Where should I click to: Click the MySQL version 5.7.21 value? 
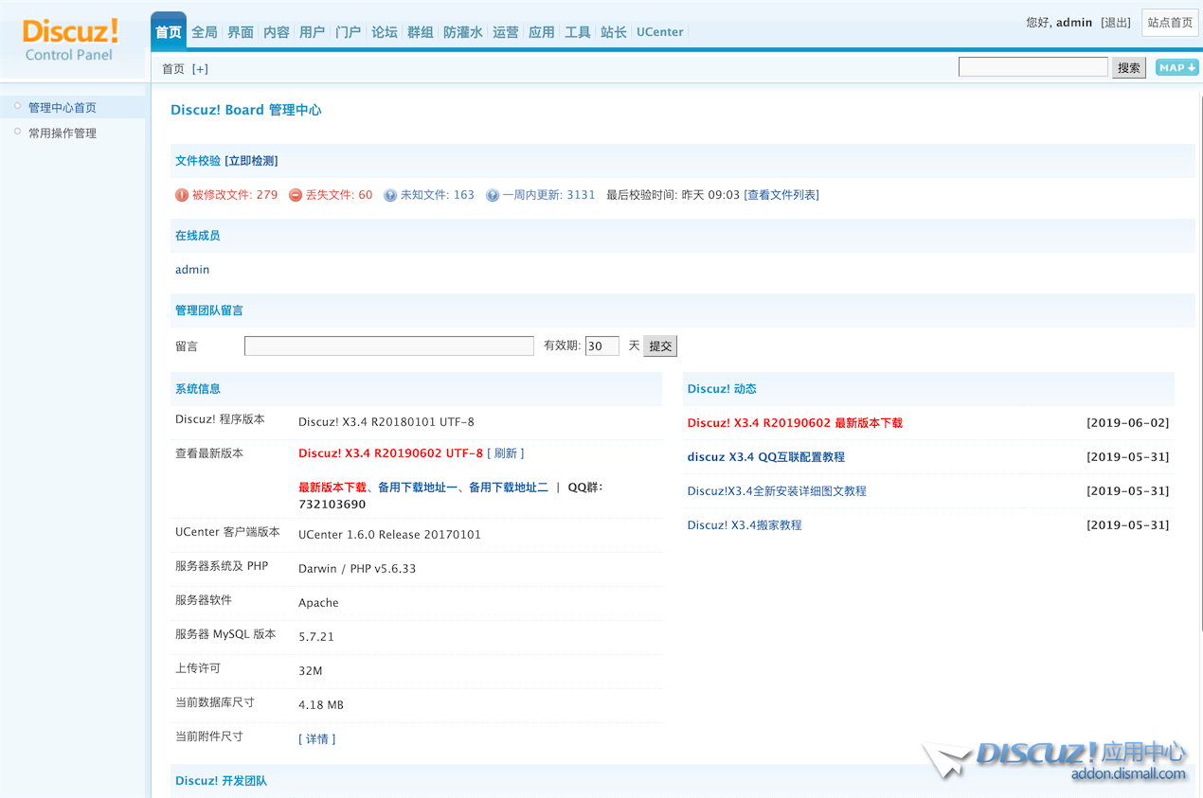tap(316, 637)
